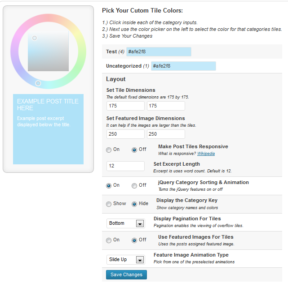Choose Hide for the Category Key

[134, 204]
